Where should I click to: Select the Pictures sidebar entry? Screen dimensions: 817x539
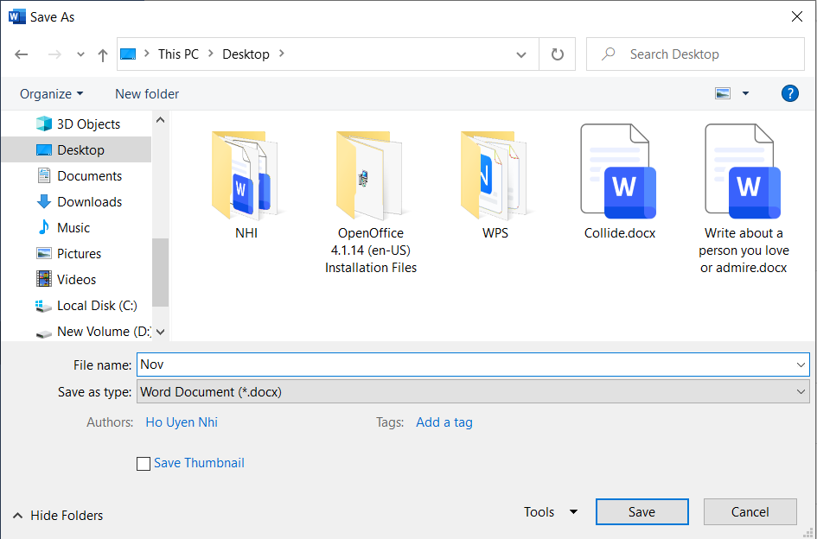coord(84,253)
